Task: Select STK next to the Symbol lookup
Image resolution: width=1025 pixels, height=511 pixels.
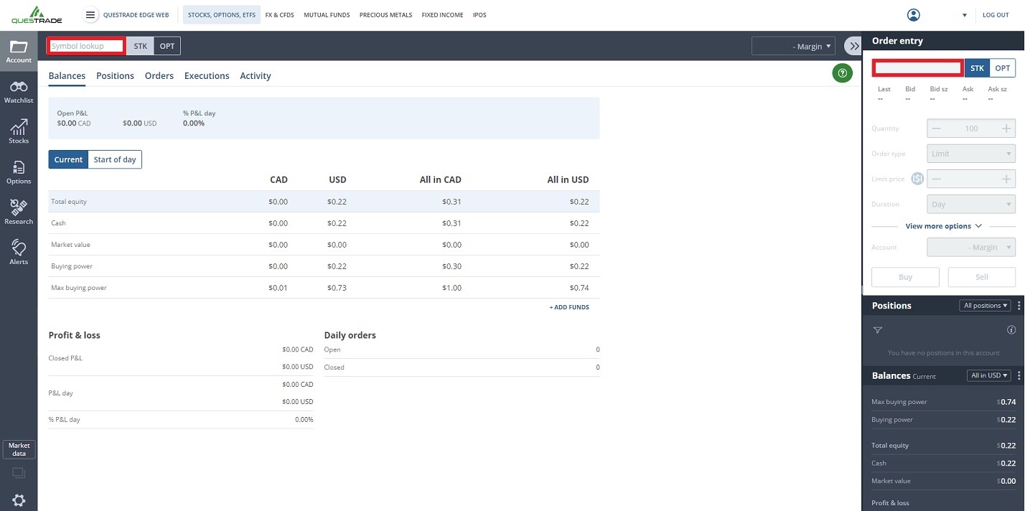Action: click(x=140, y=46)
